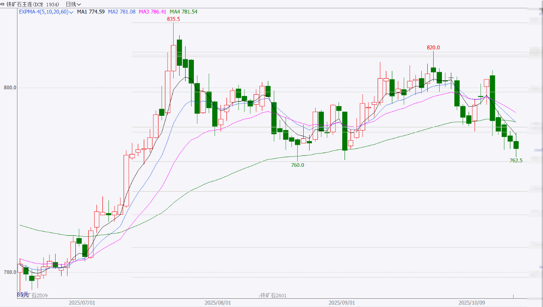Click the 铁矿石2601 contract switch marker

pyautogui.click(x=273, y=295)
